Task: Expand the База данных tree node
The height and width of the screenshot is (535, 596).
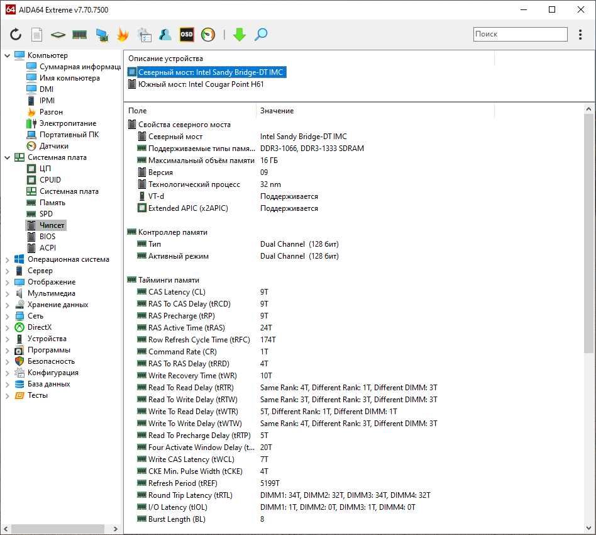Action: coord(7,385)
